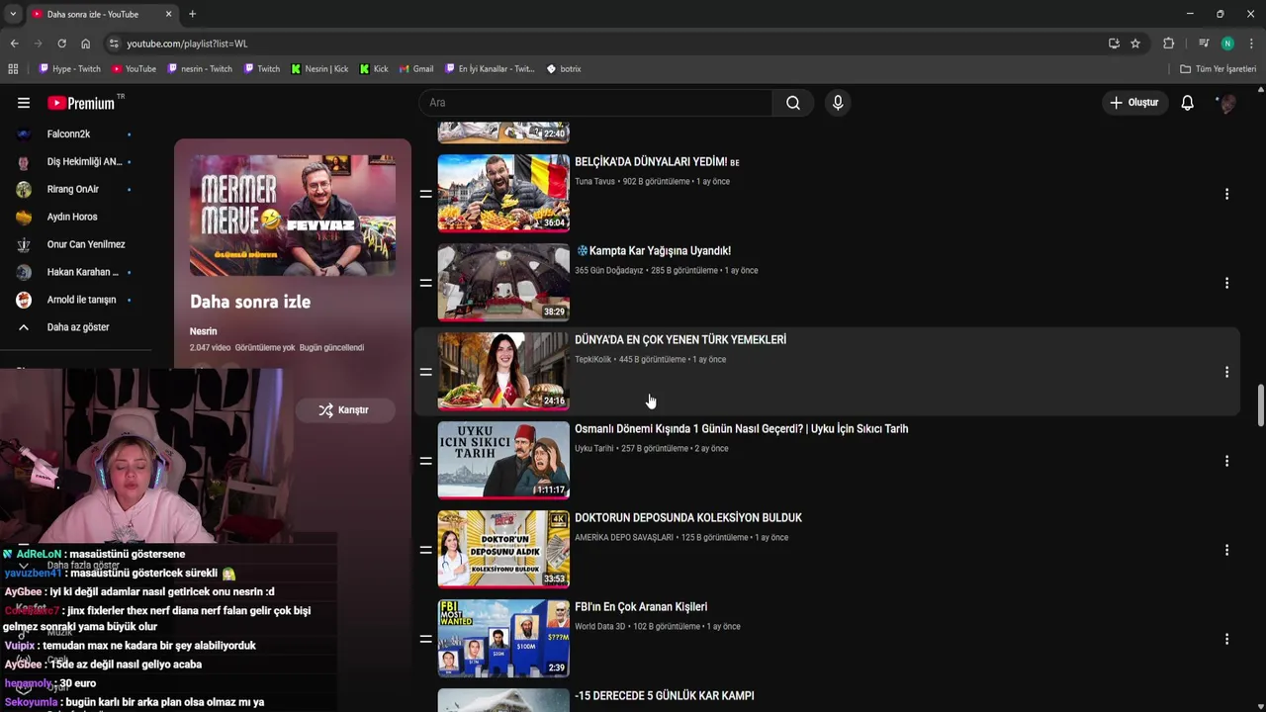Viewport: 1266px width, 712px height.
Task: Open Chrome three-dot menu
Action: click(x=1251, y=44)
